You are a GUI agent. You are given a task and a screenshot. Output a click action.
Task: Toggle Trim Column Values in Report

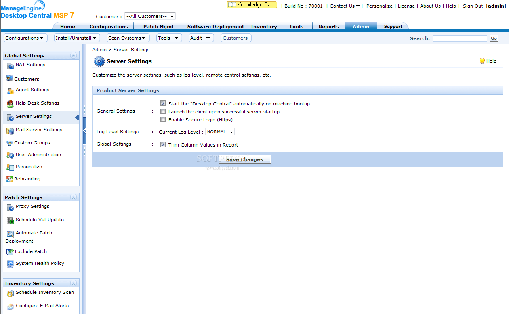tap(163, 144)
